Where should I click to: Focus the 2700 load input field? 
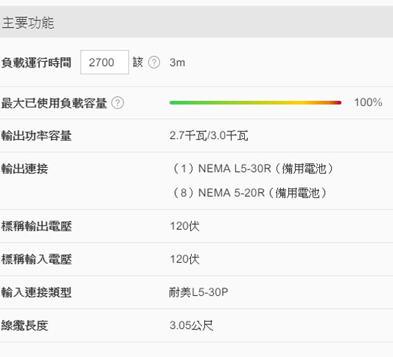pos(105,62)
